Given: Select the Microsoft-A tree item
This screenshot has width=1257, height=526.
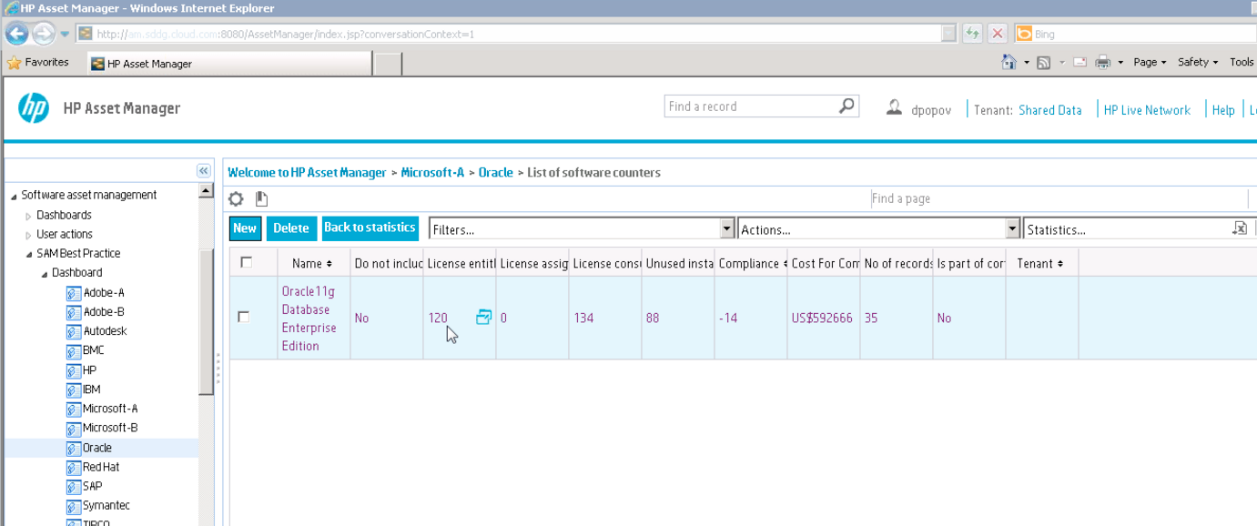Looking at the screenshot, I should [110, 409].
